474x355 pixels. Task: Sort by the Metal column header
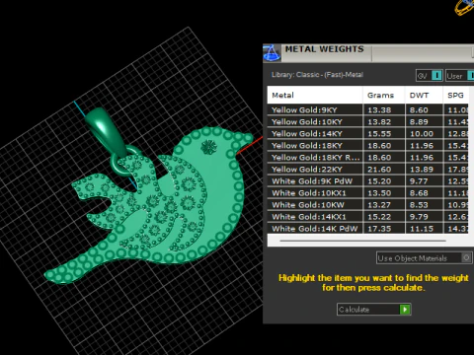(315, 95)
